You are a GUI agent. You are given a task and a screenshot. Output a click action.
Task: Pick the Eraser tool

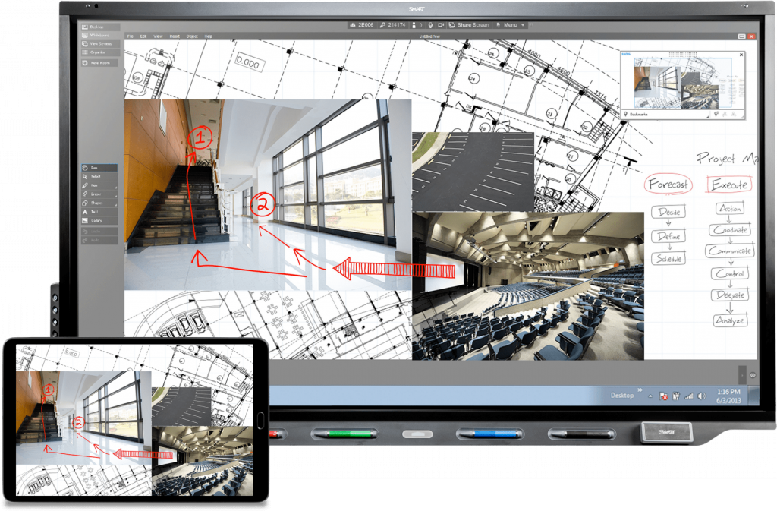99,194
